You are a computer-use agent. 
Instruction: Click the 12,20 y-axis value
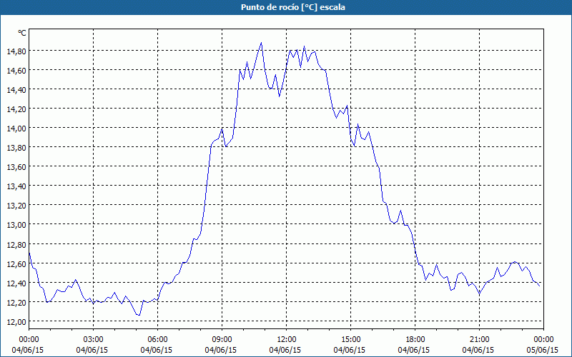[16, 302]
